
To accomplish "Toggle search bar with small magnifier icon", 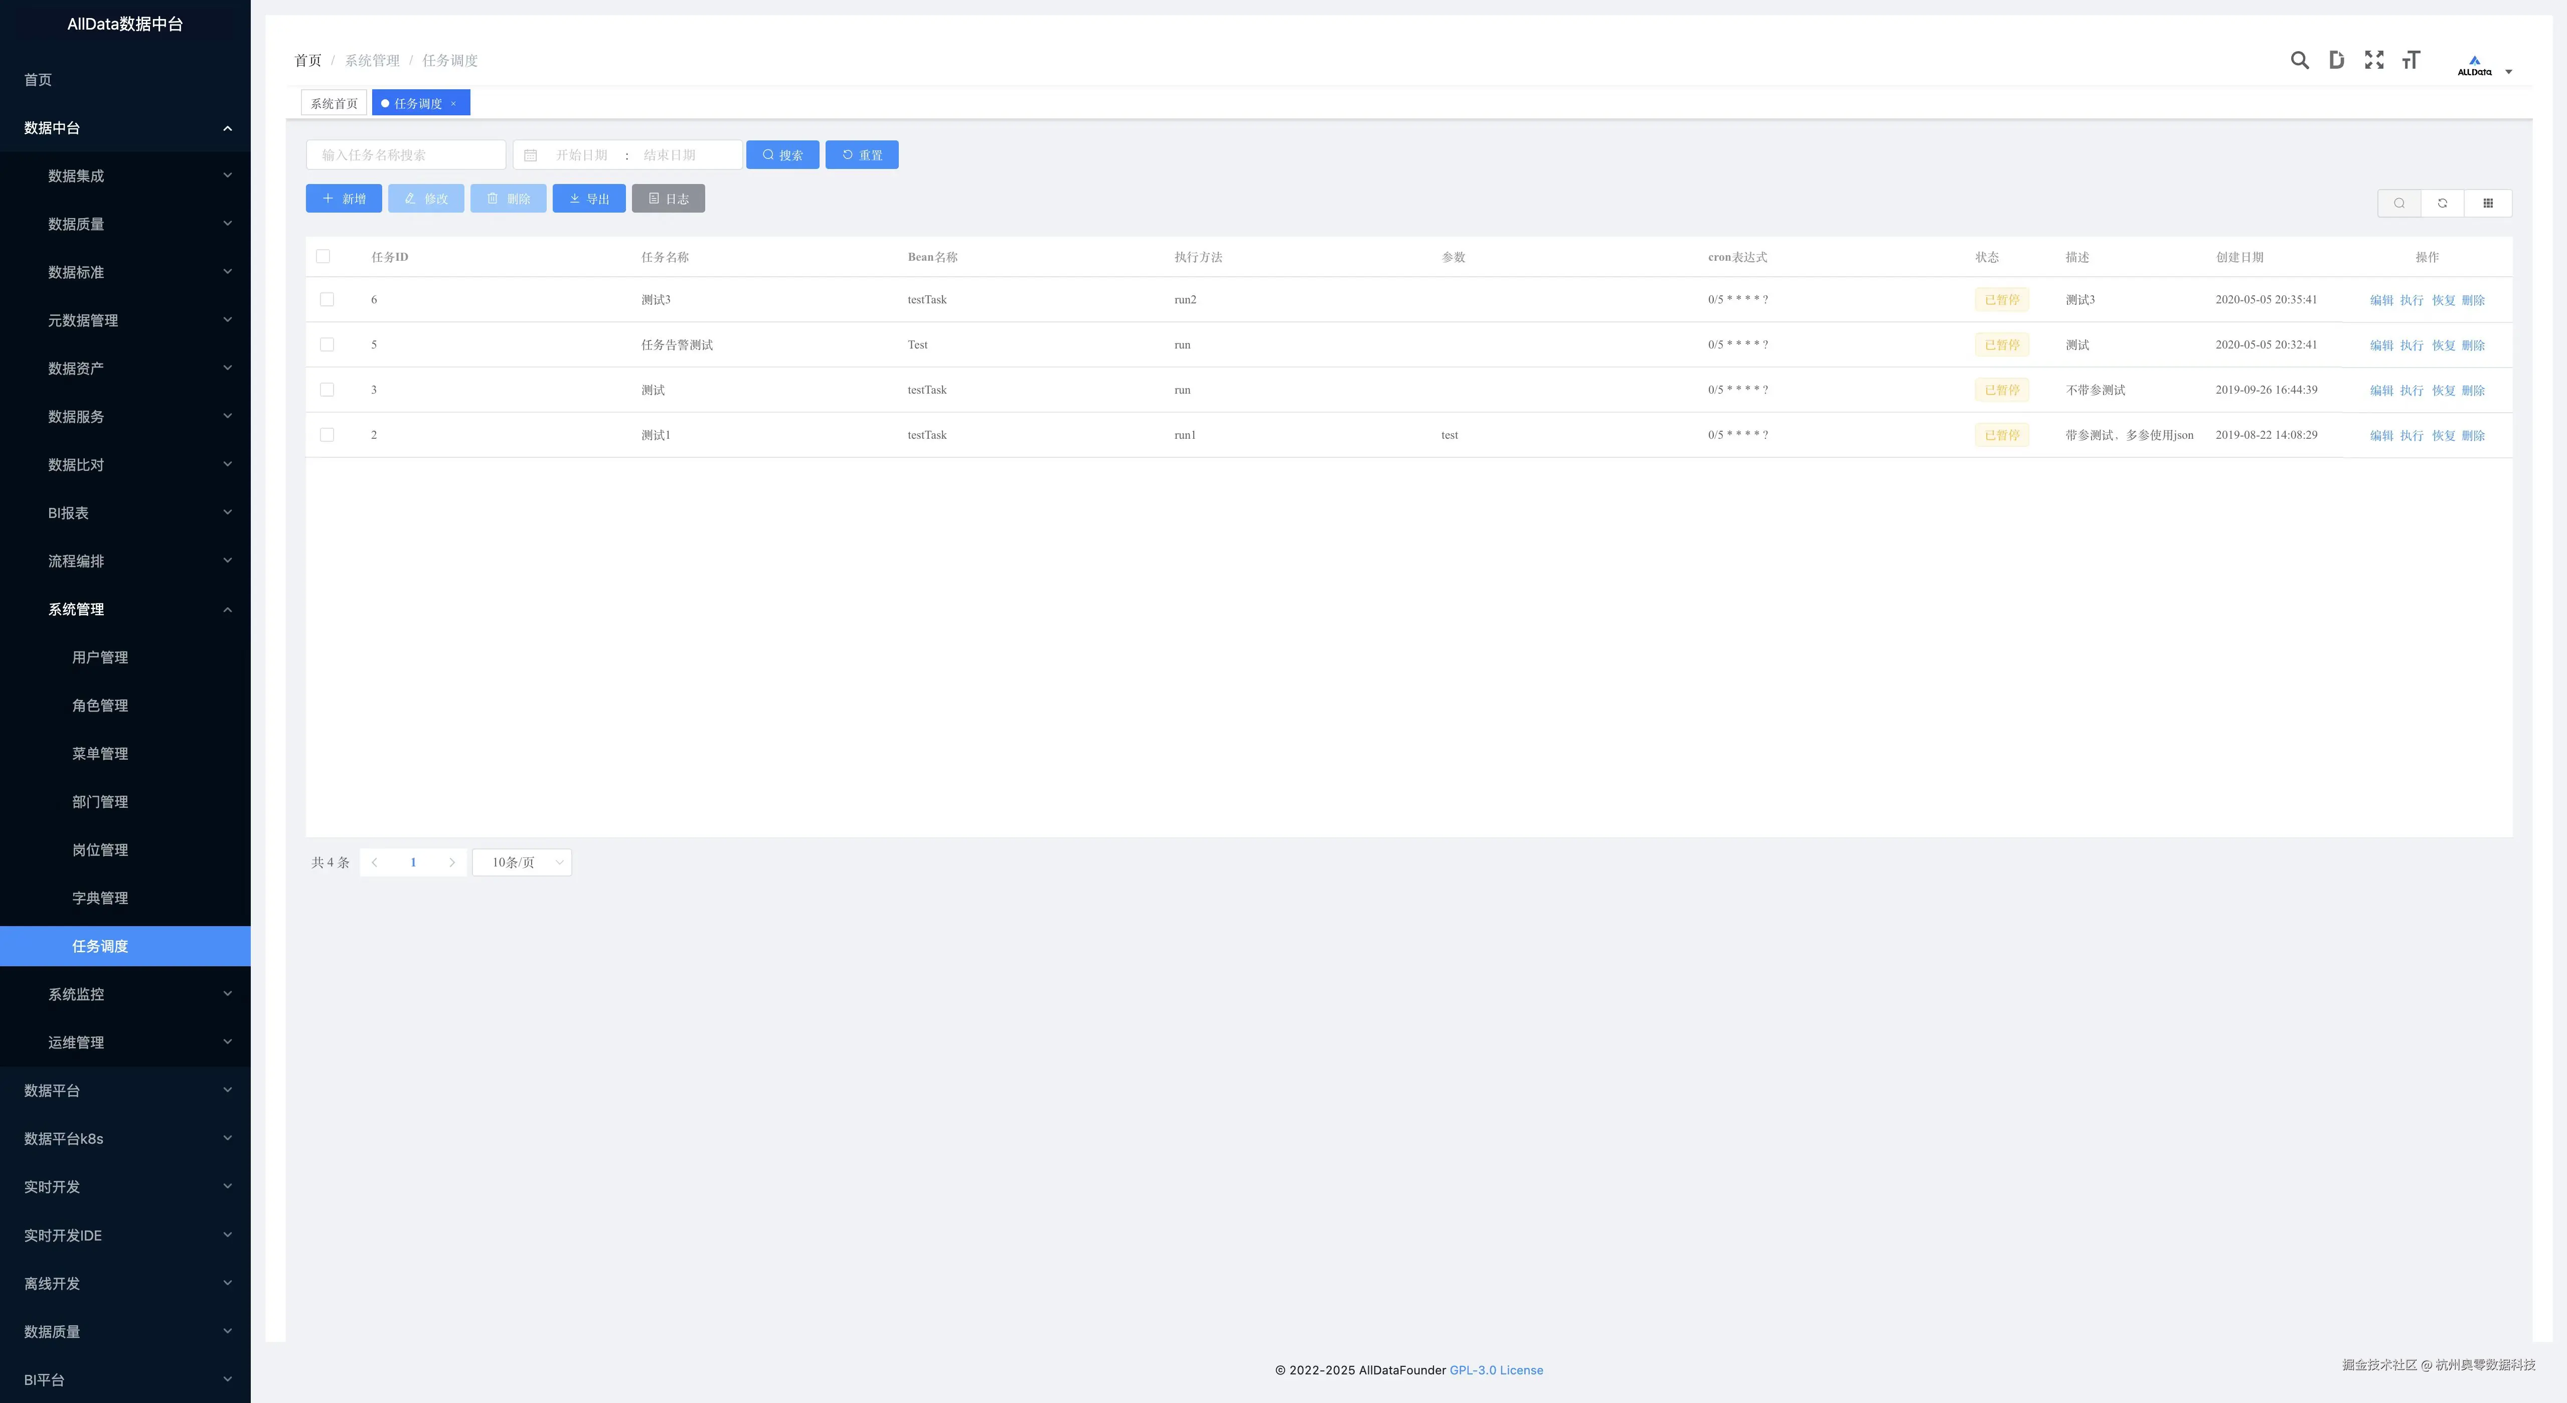I will tap(2398, 203).
